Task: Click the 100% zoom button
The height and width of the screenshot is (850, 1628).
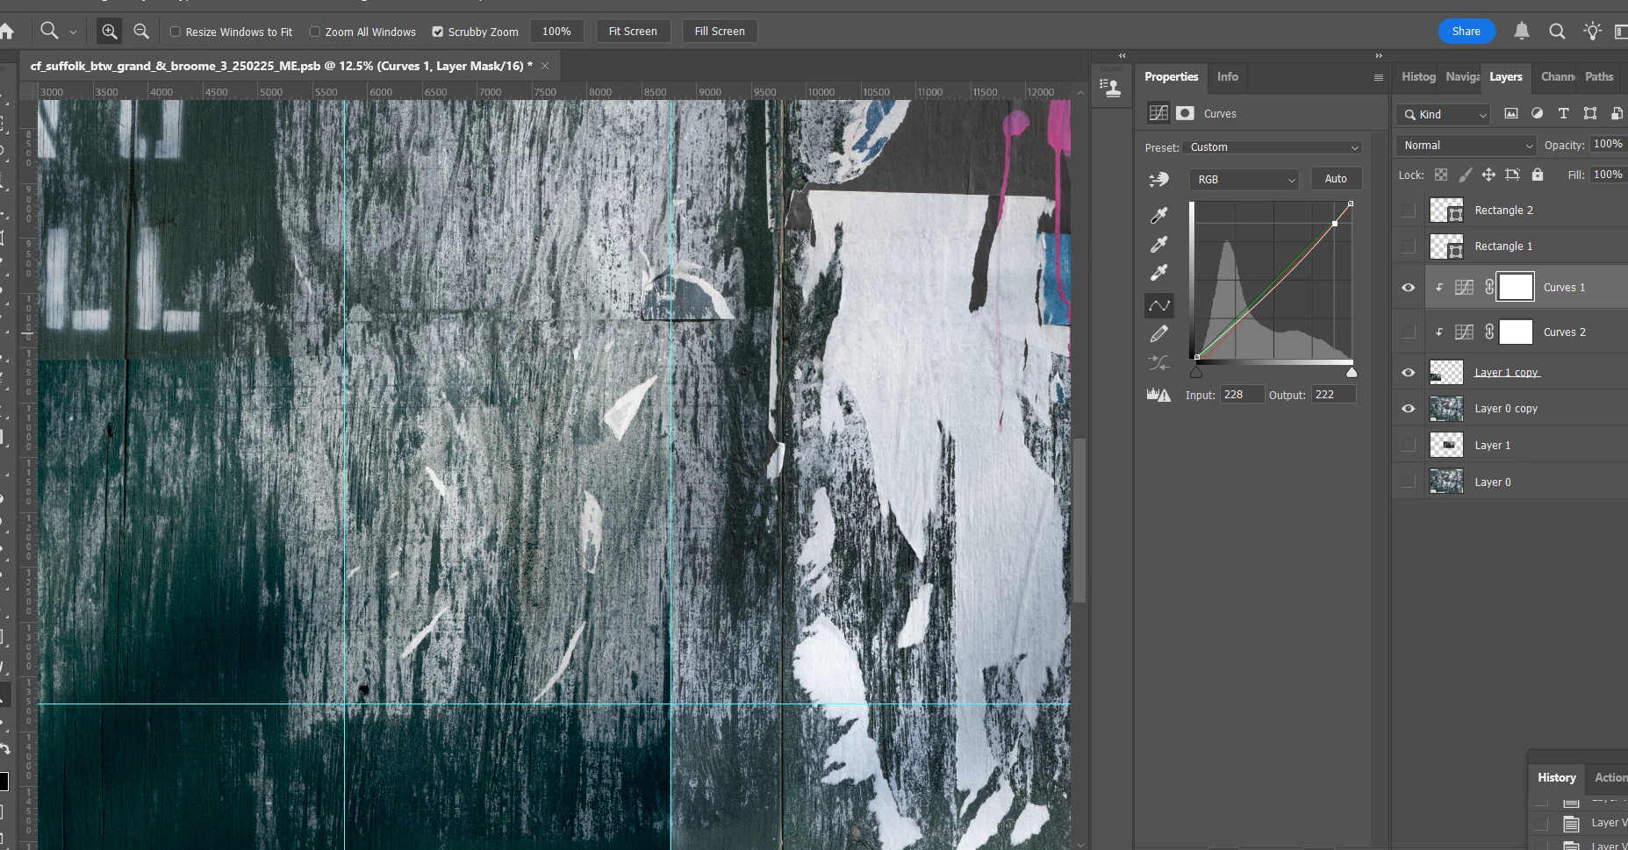Action: tap(556, 32)
